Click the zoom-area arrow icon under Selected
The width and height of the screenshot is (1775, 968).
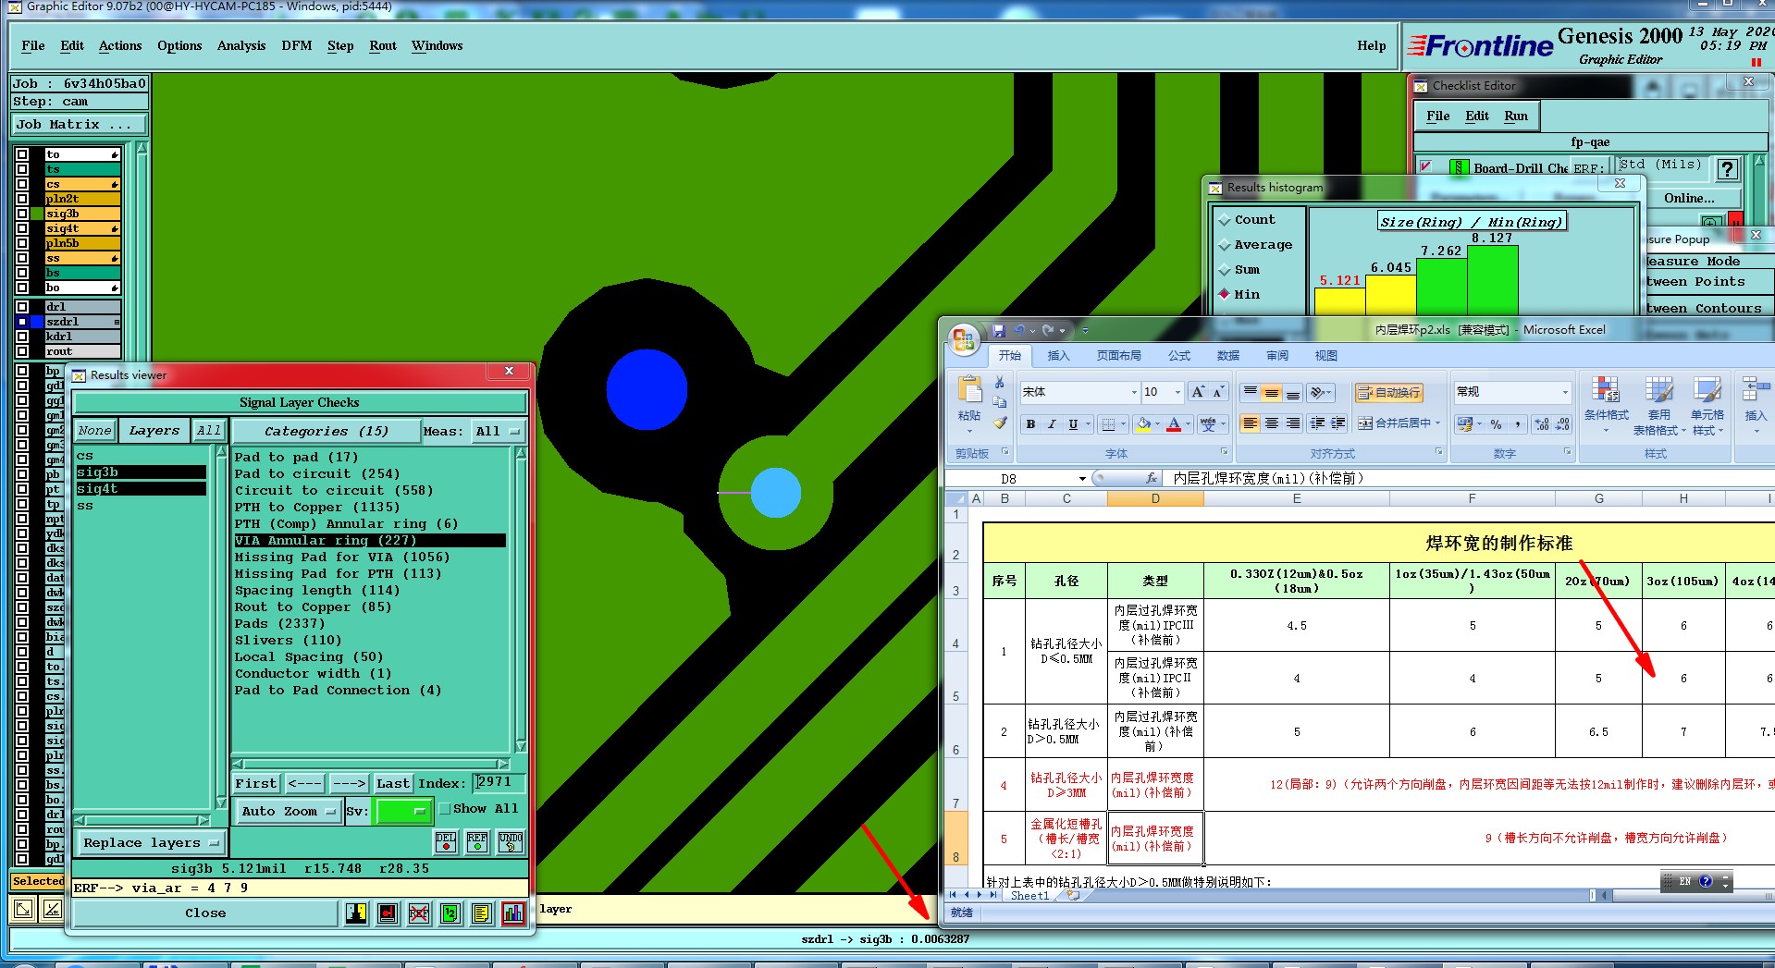(x=23, y=910)
